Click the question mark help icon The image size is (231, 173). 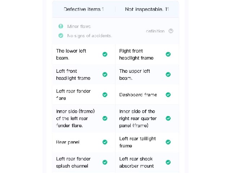pos(171,31)
